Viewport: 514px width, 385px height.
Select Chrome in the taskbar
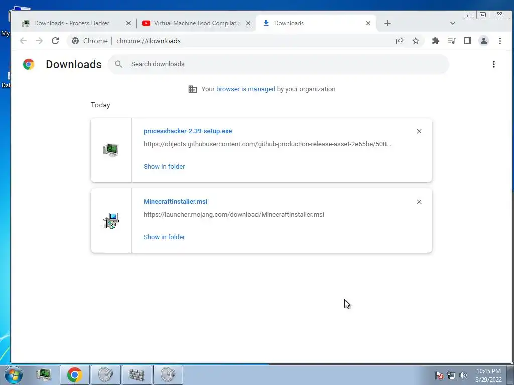[x=74, y=375]
